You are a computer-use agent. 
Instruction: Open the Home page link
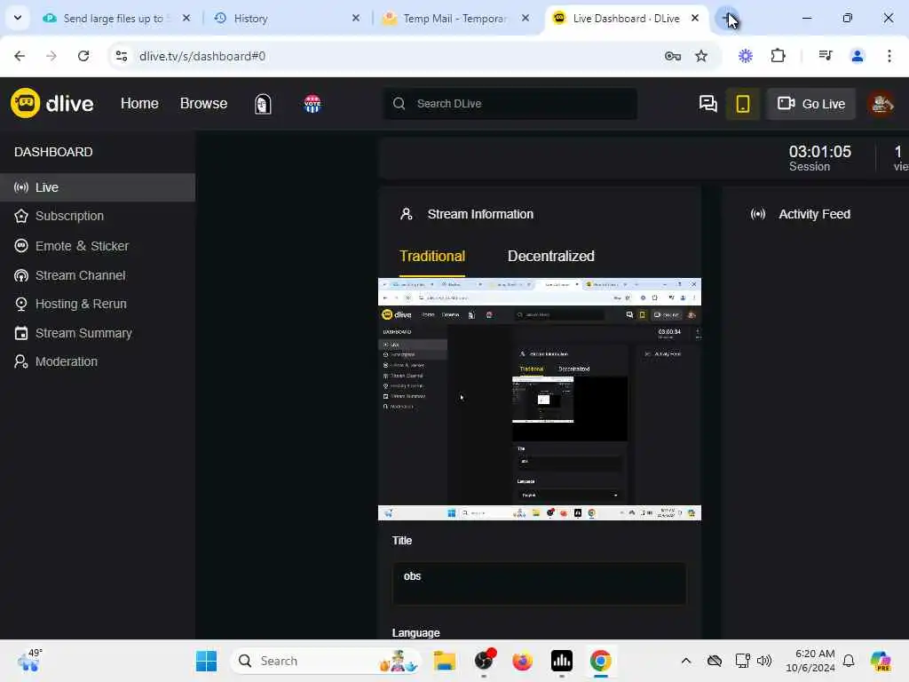(139, 103)
